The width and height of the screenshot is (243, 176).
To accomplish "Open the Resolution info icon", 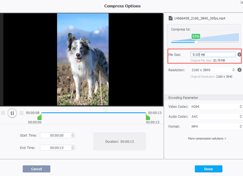I will 239,70.
